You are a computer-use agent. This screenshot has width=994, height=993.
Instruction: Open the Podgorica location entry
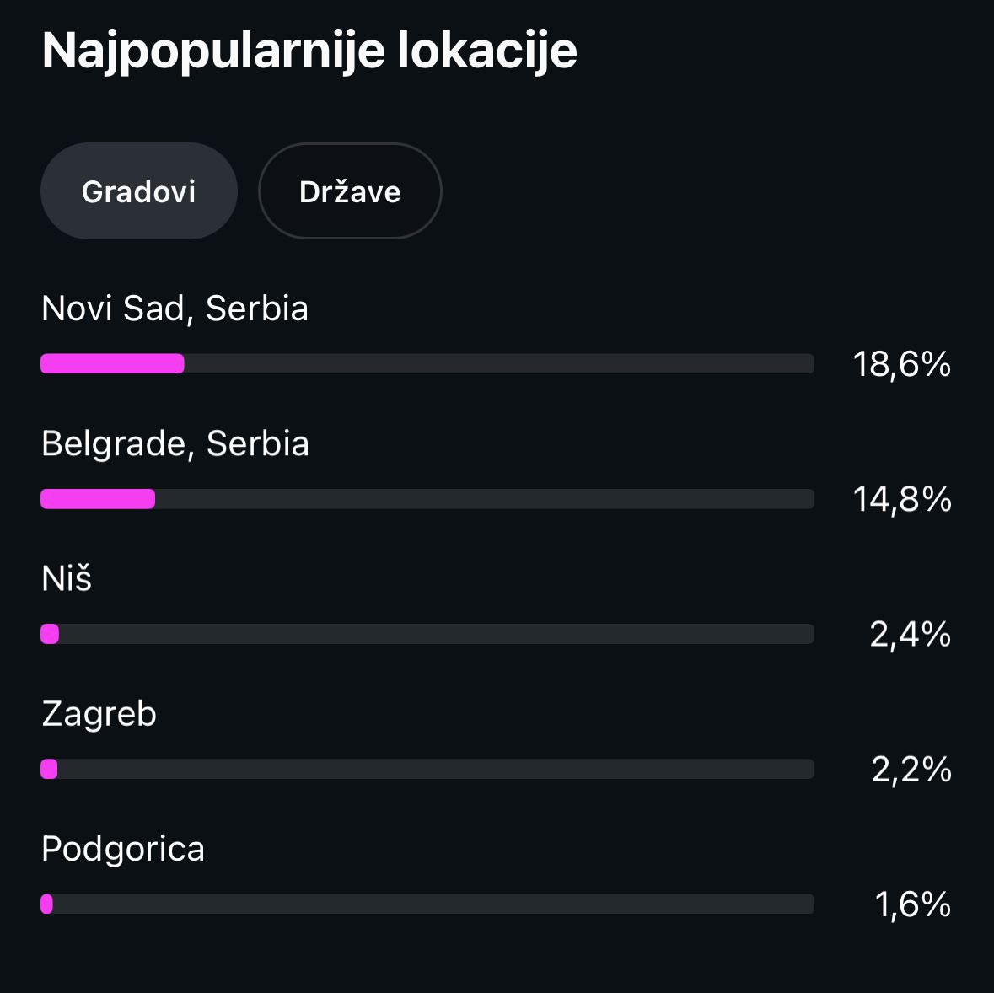[123, 849]
